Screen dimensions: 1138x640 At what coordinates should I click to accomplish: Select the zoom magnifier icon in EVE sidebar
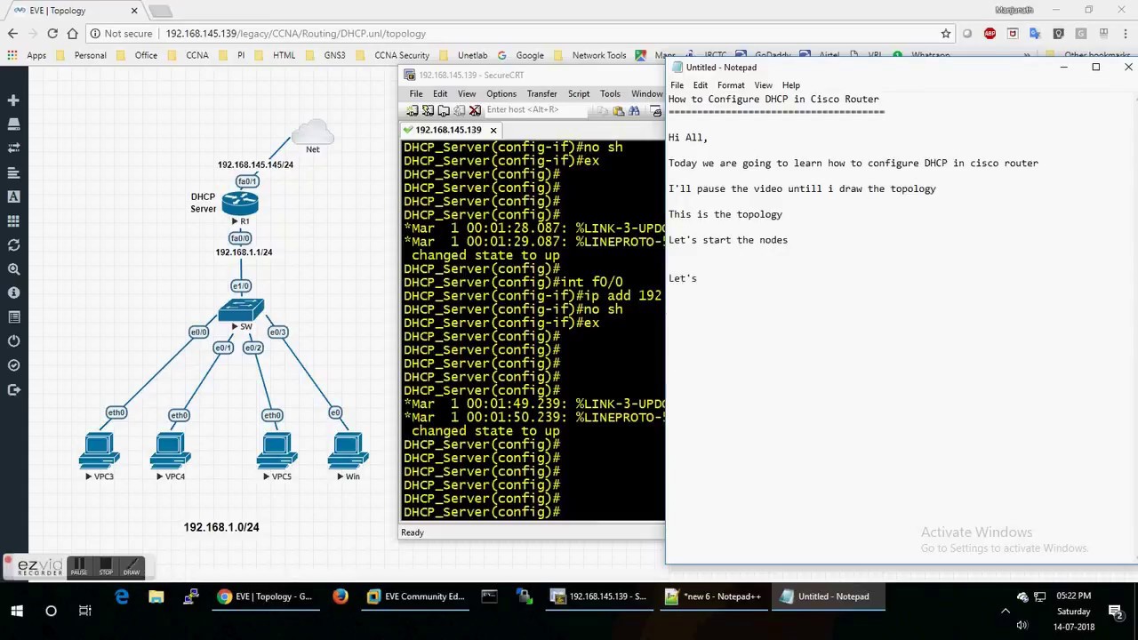coord(13,268)
